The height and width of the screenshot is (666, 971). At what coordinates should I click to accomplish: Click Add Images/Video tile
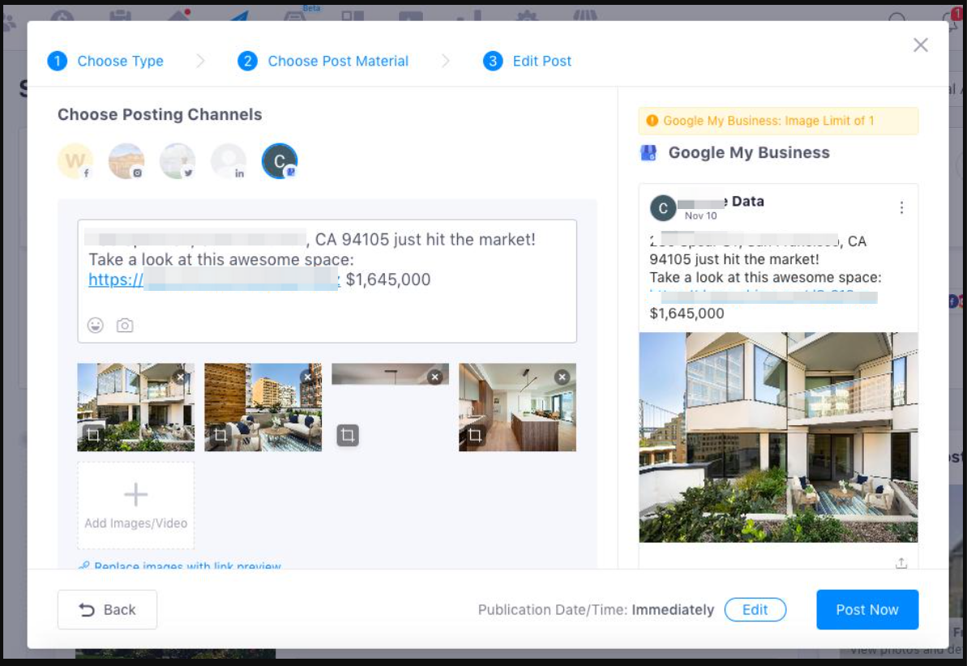[x=135, y=506]
